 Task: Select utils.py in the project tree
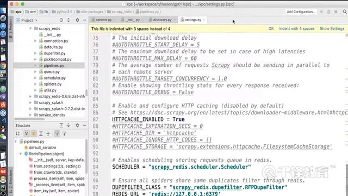click(50, 90)
